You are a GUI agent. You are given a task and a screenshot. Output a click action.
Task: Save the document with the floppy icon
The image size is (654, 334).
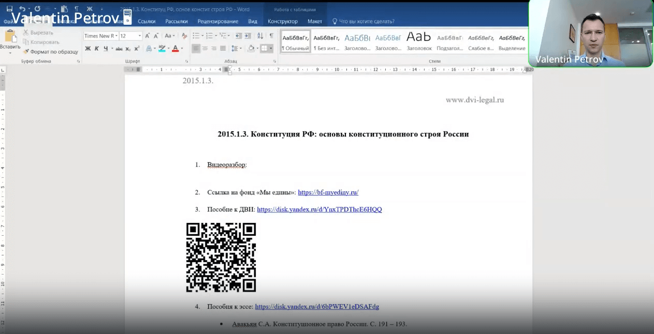coord(9,9)
